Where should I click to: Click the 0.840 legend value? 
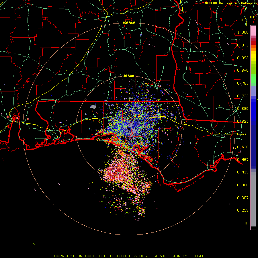pos(243,71)
